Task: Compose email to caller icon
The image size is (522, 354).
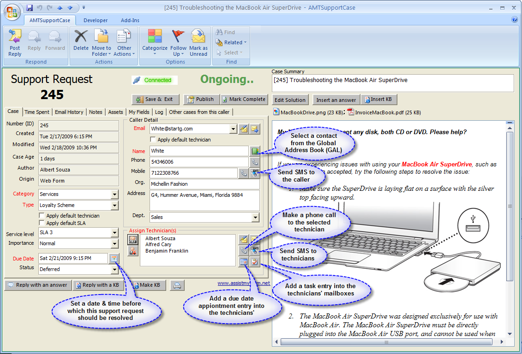Action: click(244, 129)
